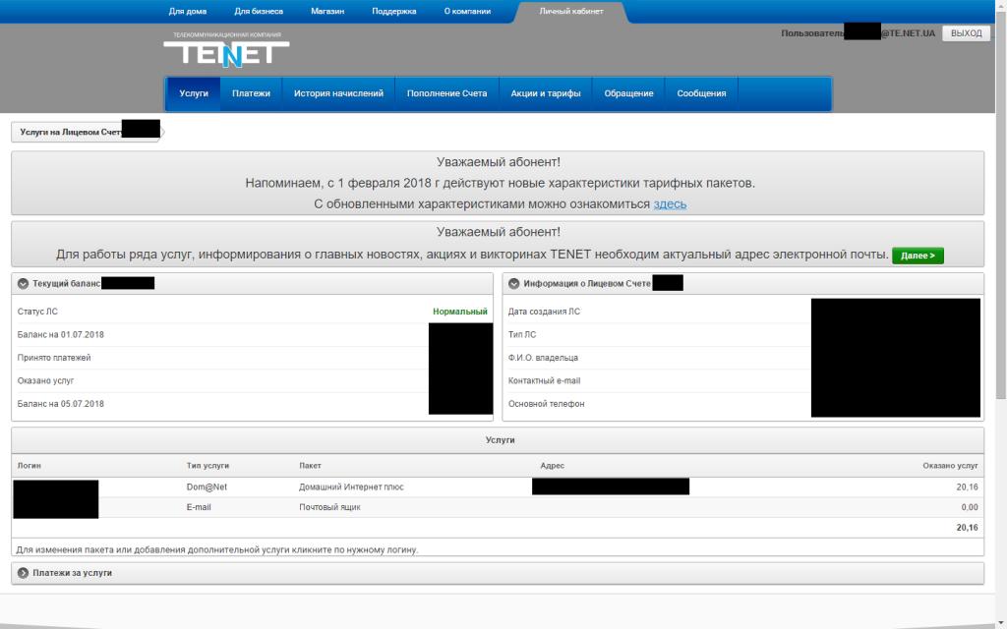Click the green Далее button
Image resolution: width=1007 pixels, height=629 pixels.
pyautogui.click(x=918, y=256)
